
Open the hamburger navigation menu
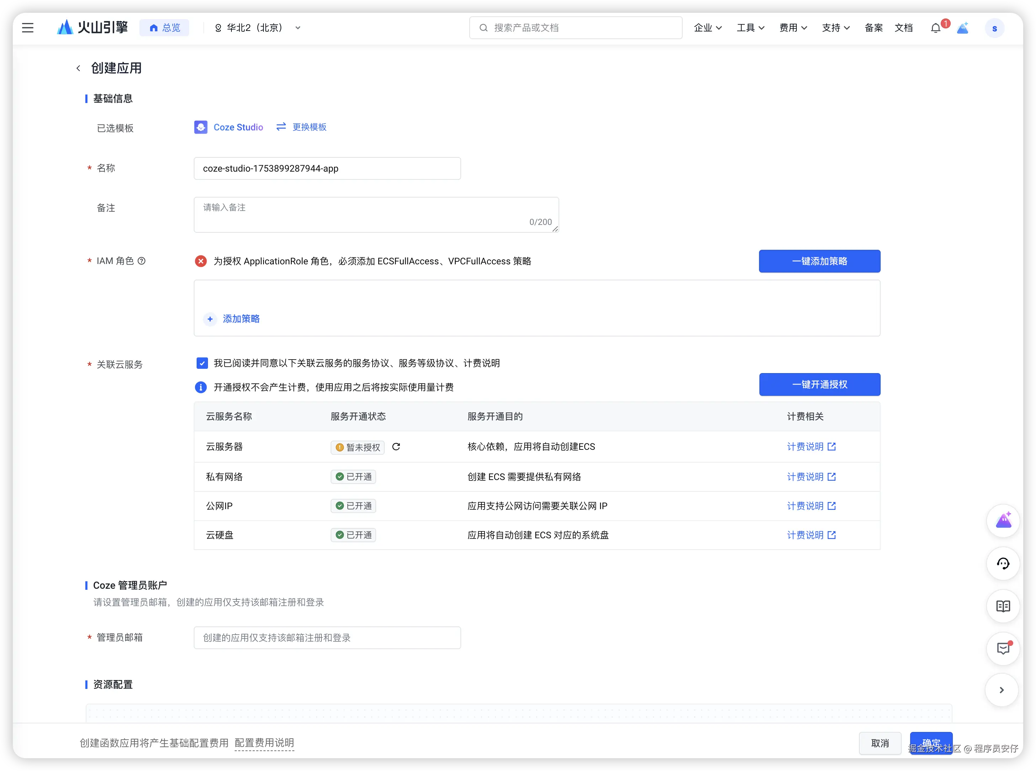point(27,28)
